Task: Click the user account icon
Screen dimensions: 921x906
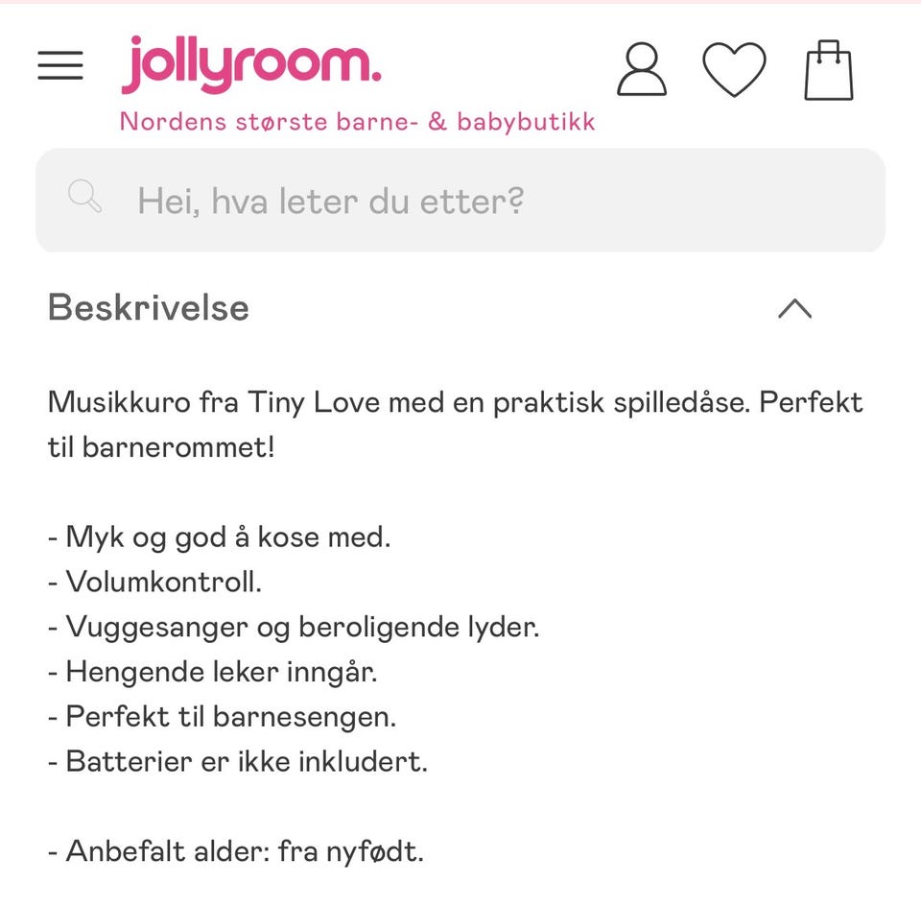Action: (641, 69)
